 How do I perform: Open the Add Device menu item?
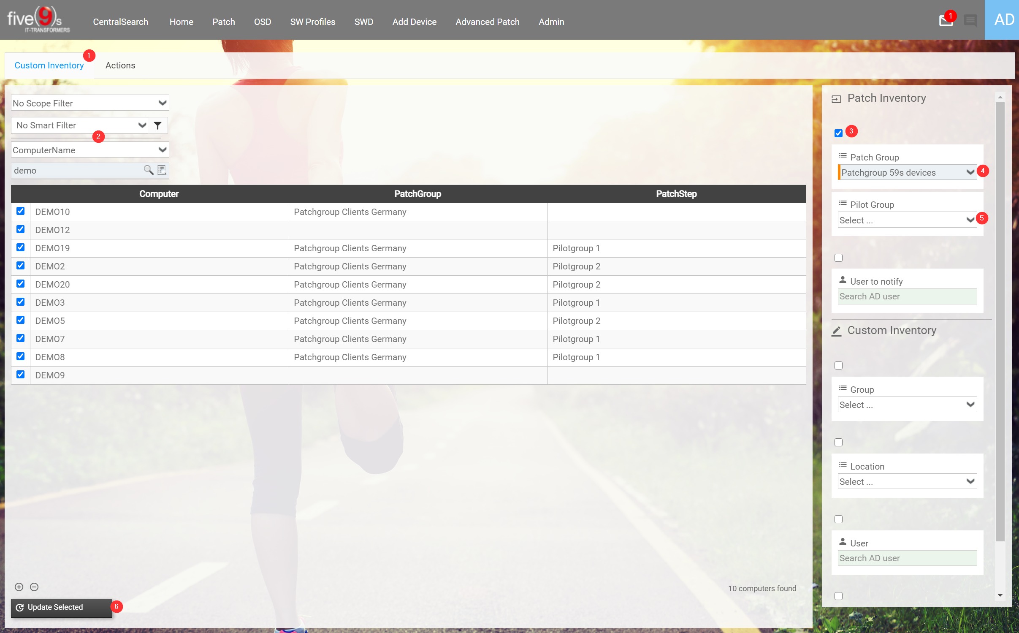[415, 22]
